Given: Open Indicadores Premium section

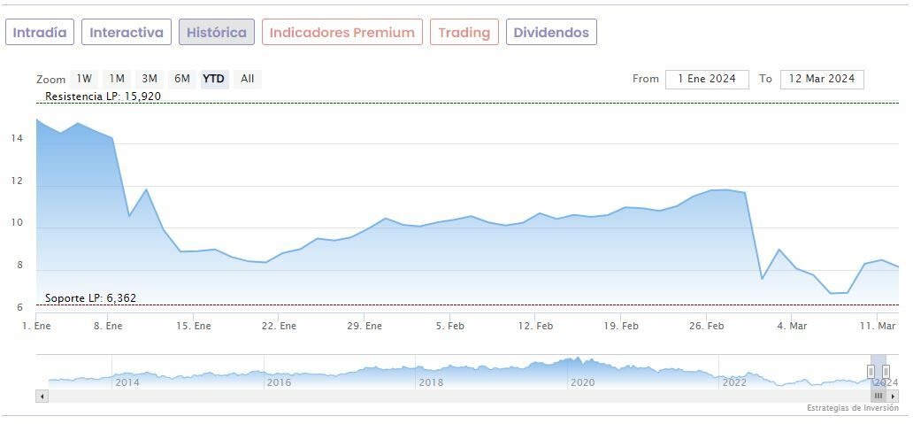Looking at the screenshot, I should click(342, 33).
